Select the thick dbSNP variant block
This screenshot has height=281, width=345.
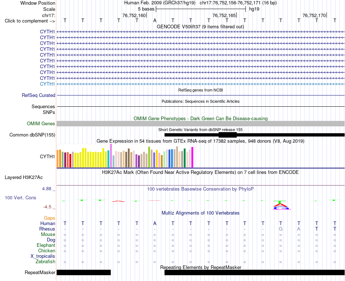(x=227, y=135)
